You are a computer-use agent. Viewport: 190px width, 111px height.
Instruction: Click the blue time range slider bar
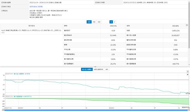(x=94, y=110)
